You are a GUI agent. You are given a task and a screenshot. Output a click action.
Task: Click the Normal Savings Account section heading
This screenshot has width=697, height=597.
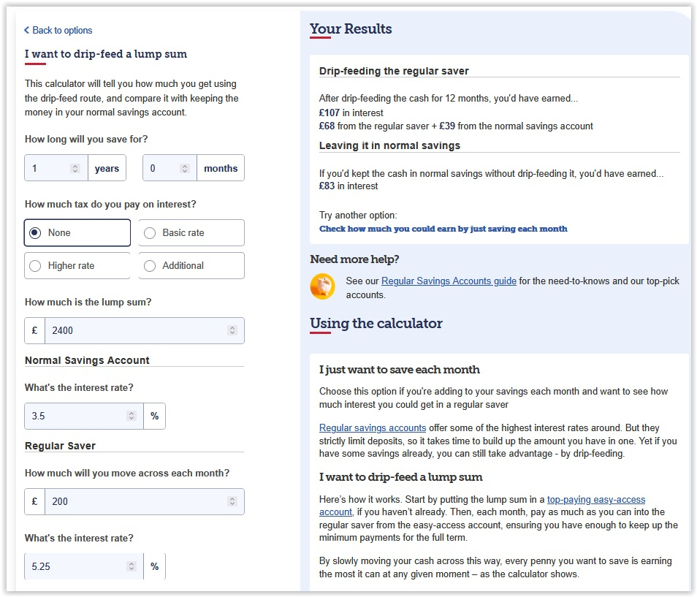[x=87, y=360]
